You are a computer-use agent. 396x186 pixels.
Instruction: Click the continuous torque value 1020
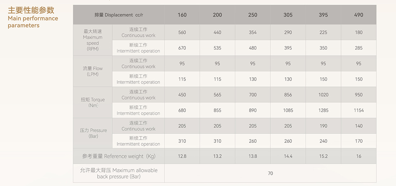pyautogui.click(x=323, y=95)
